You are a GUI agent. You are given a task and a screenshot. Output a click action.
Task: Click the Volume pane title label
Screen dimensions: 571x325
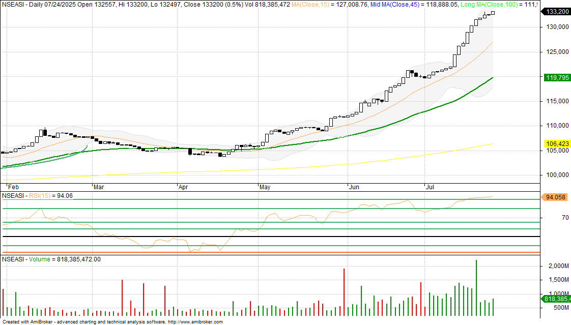39,259
